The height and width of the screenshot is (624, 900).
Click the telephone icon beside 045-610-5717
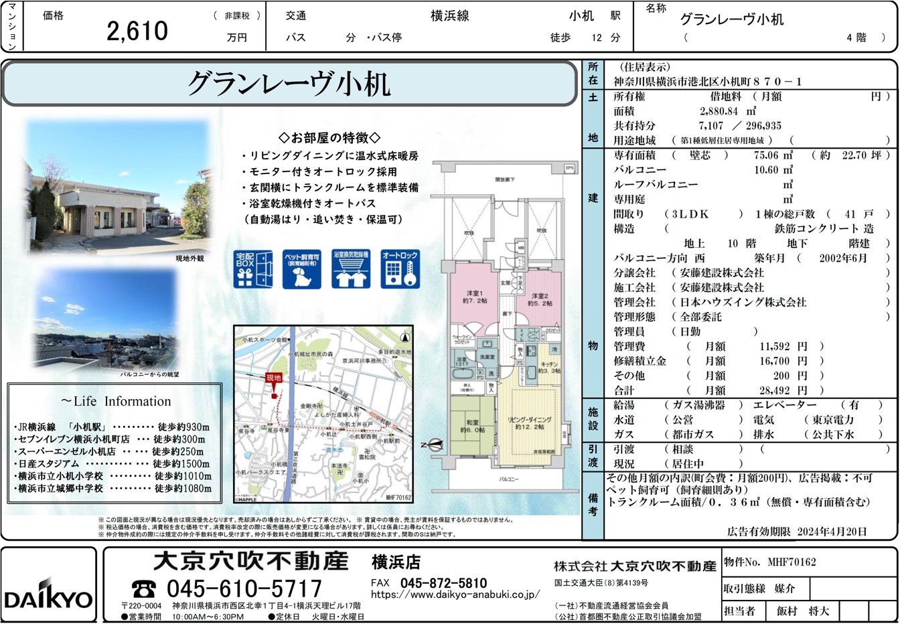pyautogui.click(x=143, y=589)
